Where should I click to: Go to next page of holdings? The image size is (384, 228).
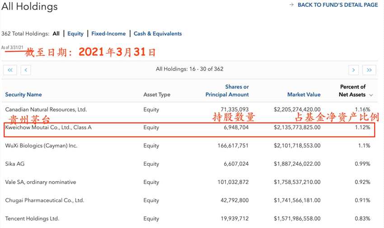coord(354,70)
